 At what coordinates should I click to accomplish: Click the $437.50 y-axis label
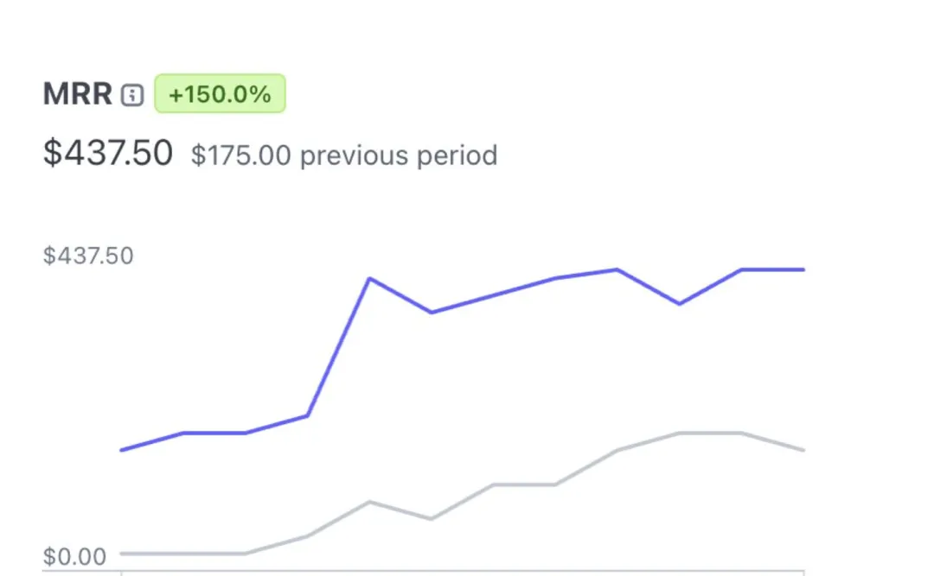coord(88,256)
